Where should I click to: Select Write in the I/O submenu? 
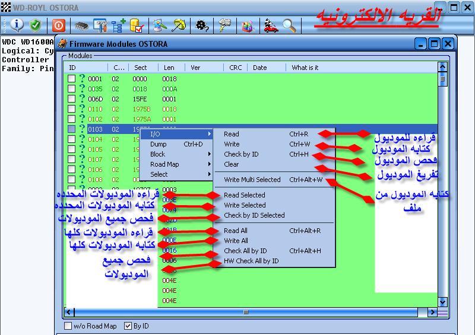coord(274,144)
